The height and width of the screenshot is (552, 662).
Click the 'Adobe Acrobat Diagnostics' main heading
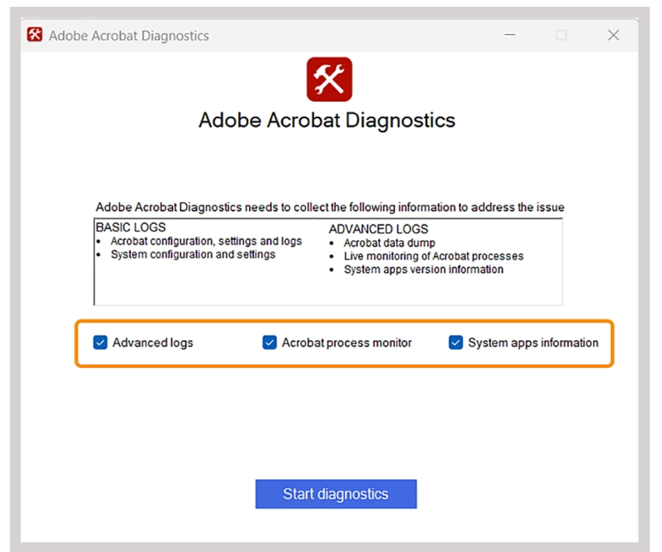327,120
